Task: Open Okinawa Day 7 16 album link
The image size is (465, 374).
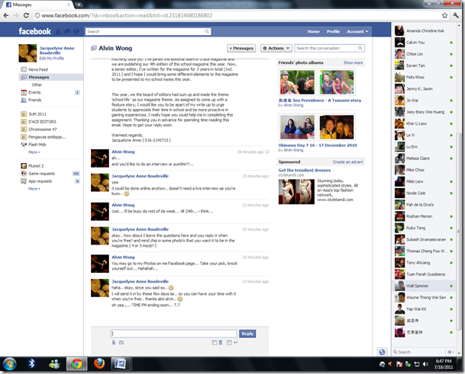Action: (x=318, y=145)
